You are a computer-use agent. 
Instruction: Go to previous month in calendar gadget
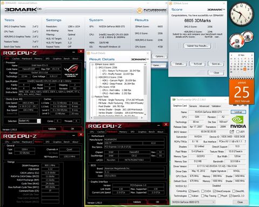pos(231,55)
